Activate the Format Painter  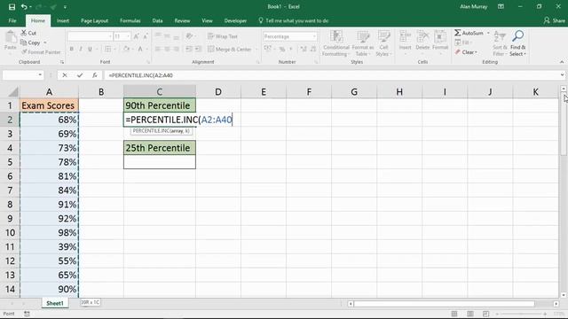click(41, 52)
